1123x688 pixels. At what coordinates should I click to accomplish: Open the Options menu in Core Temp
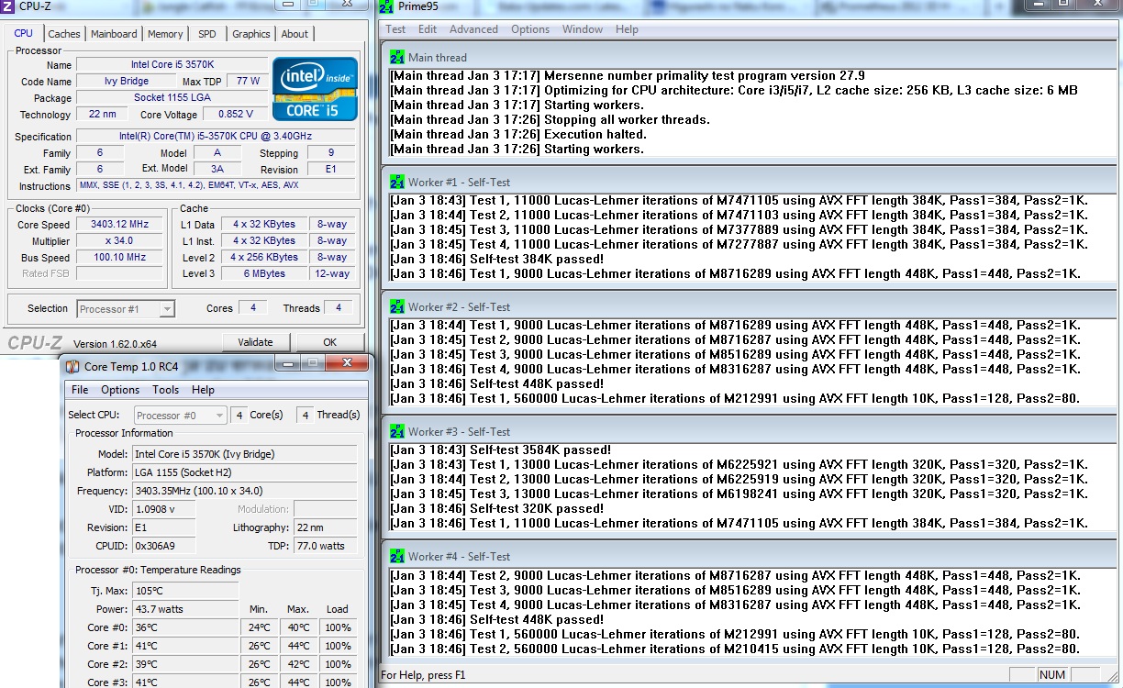(120, 390)
